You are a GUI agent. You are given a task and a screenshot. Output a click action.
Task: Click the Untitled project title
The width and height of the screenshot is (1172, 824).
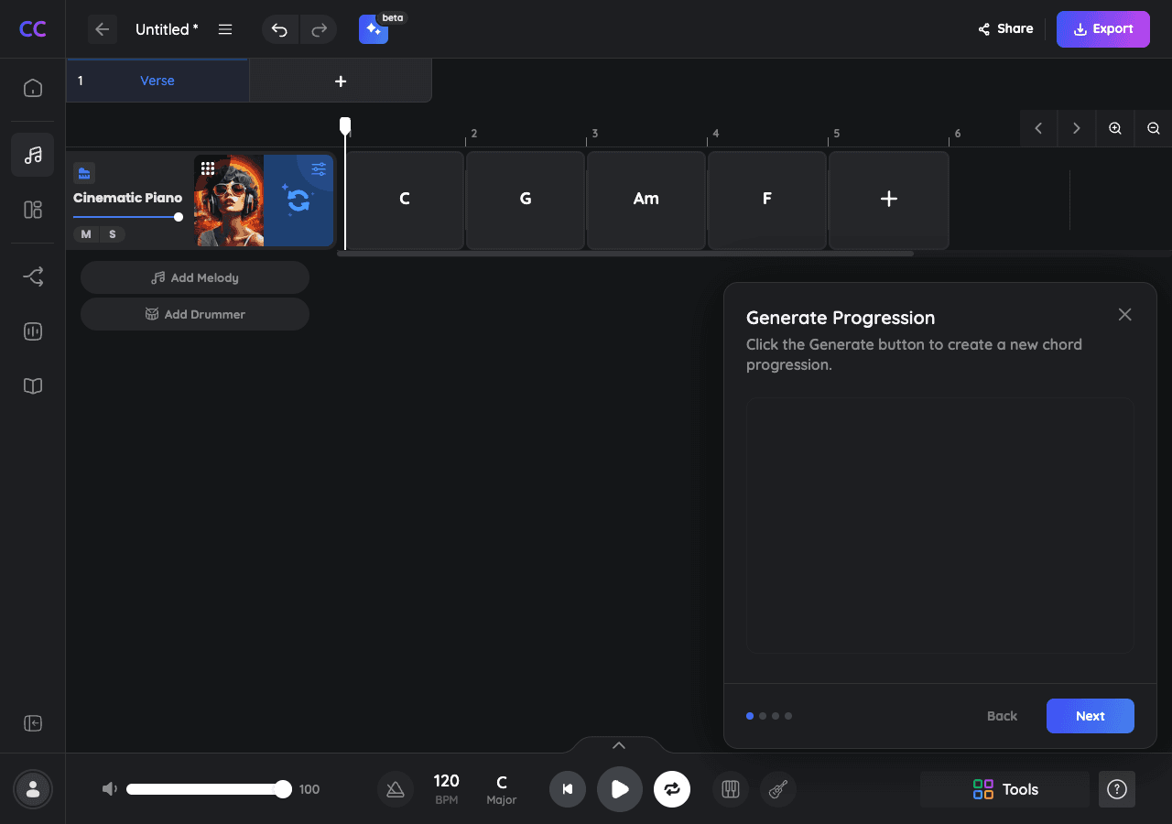coord(167,29)
